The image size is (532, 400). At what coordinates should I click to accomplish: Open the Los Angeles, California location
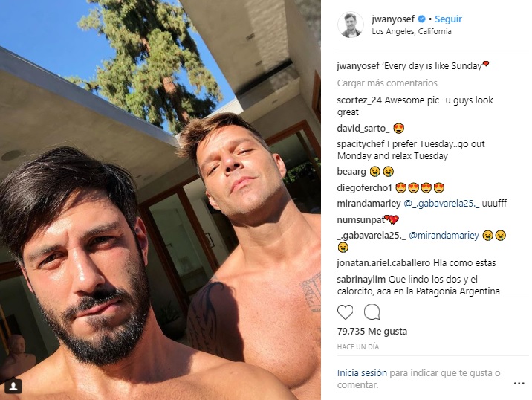(x=412, y=31)
